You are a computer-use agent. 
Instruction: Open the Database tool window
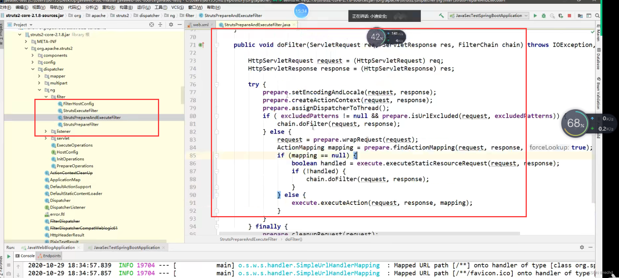[x=598, y=59]
